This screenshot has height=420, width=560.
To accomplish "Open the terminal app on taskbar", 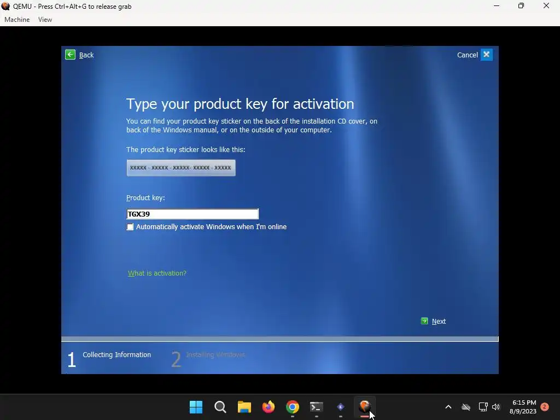I will coord(317,407).
